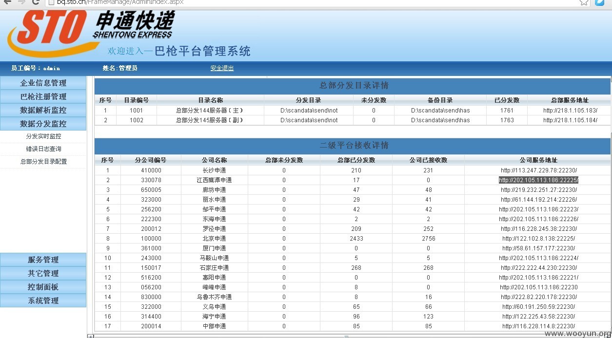Viewport: 612px width, 338px height.
Task: Click 东海申通 company name
Action: (x=214, y=219)
